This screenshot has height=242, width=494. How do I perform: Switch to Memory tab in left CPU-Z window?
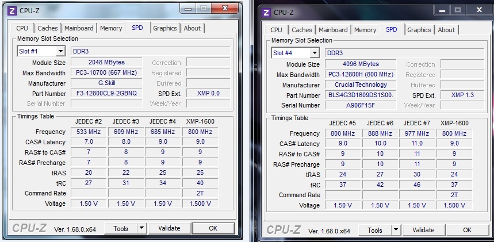click(111, 28)
